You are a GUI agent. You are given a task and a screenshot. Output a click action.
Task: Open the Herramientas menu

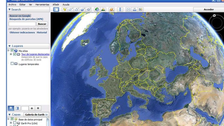(42, 4)
